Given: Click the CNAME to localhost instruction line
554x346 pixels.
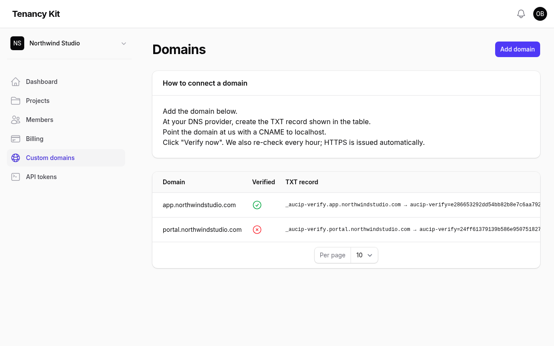Looking at the screenshot, I should [x=245, y=132].
